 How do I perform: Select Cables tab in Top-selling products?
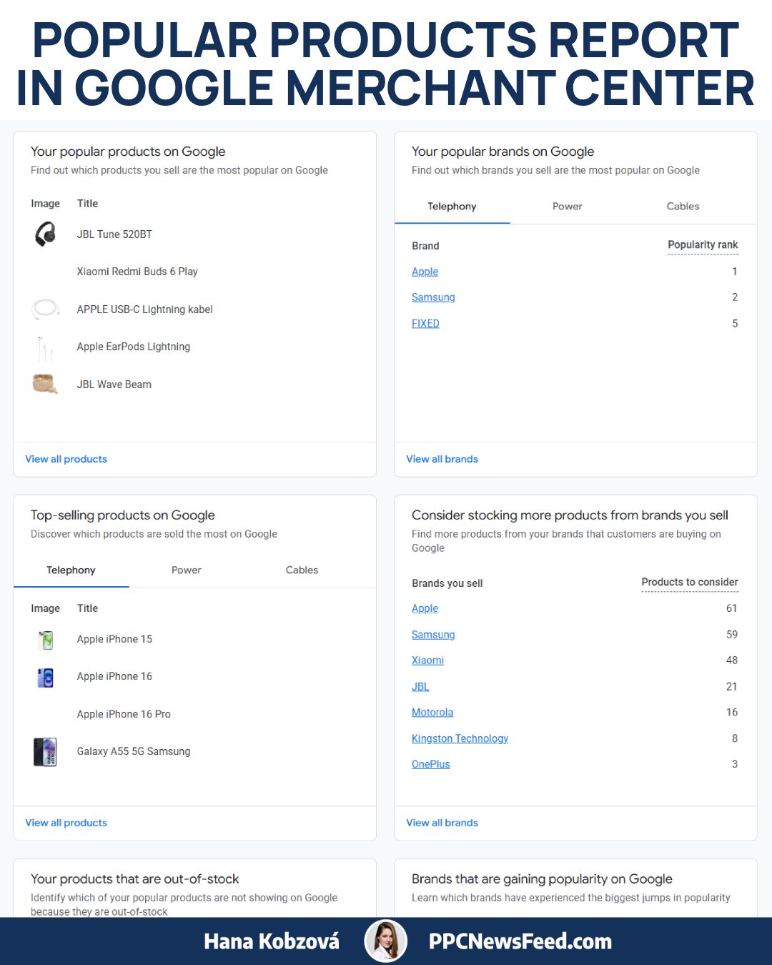point(302,570)
